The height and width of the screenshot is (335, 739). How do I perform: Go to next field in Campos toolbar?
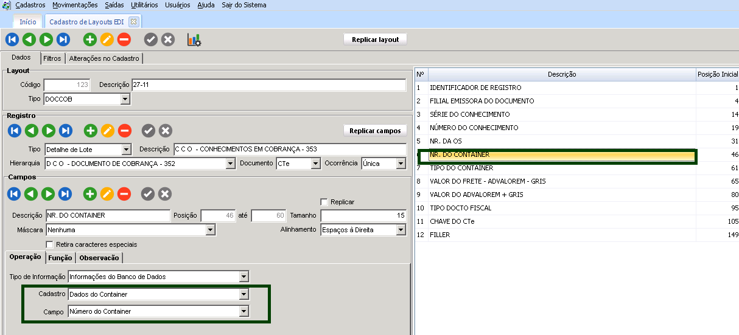[x=47, y=194]
